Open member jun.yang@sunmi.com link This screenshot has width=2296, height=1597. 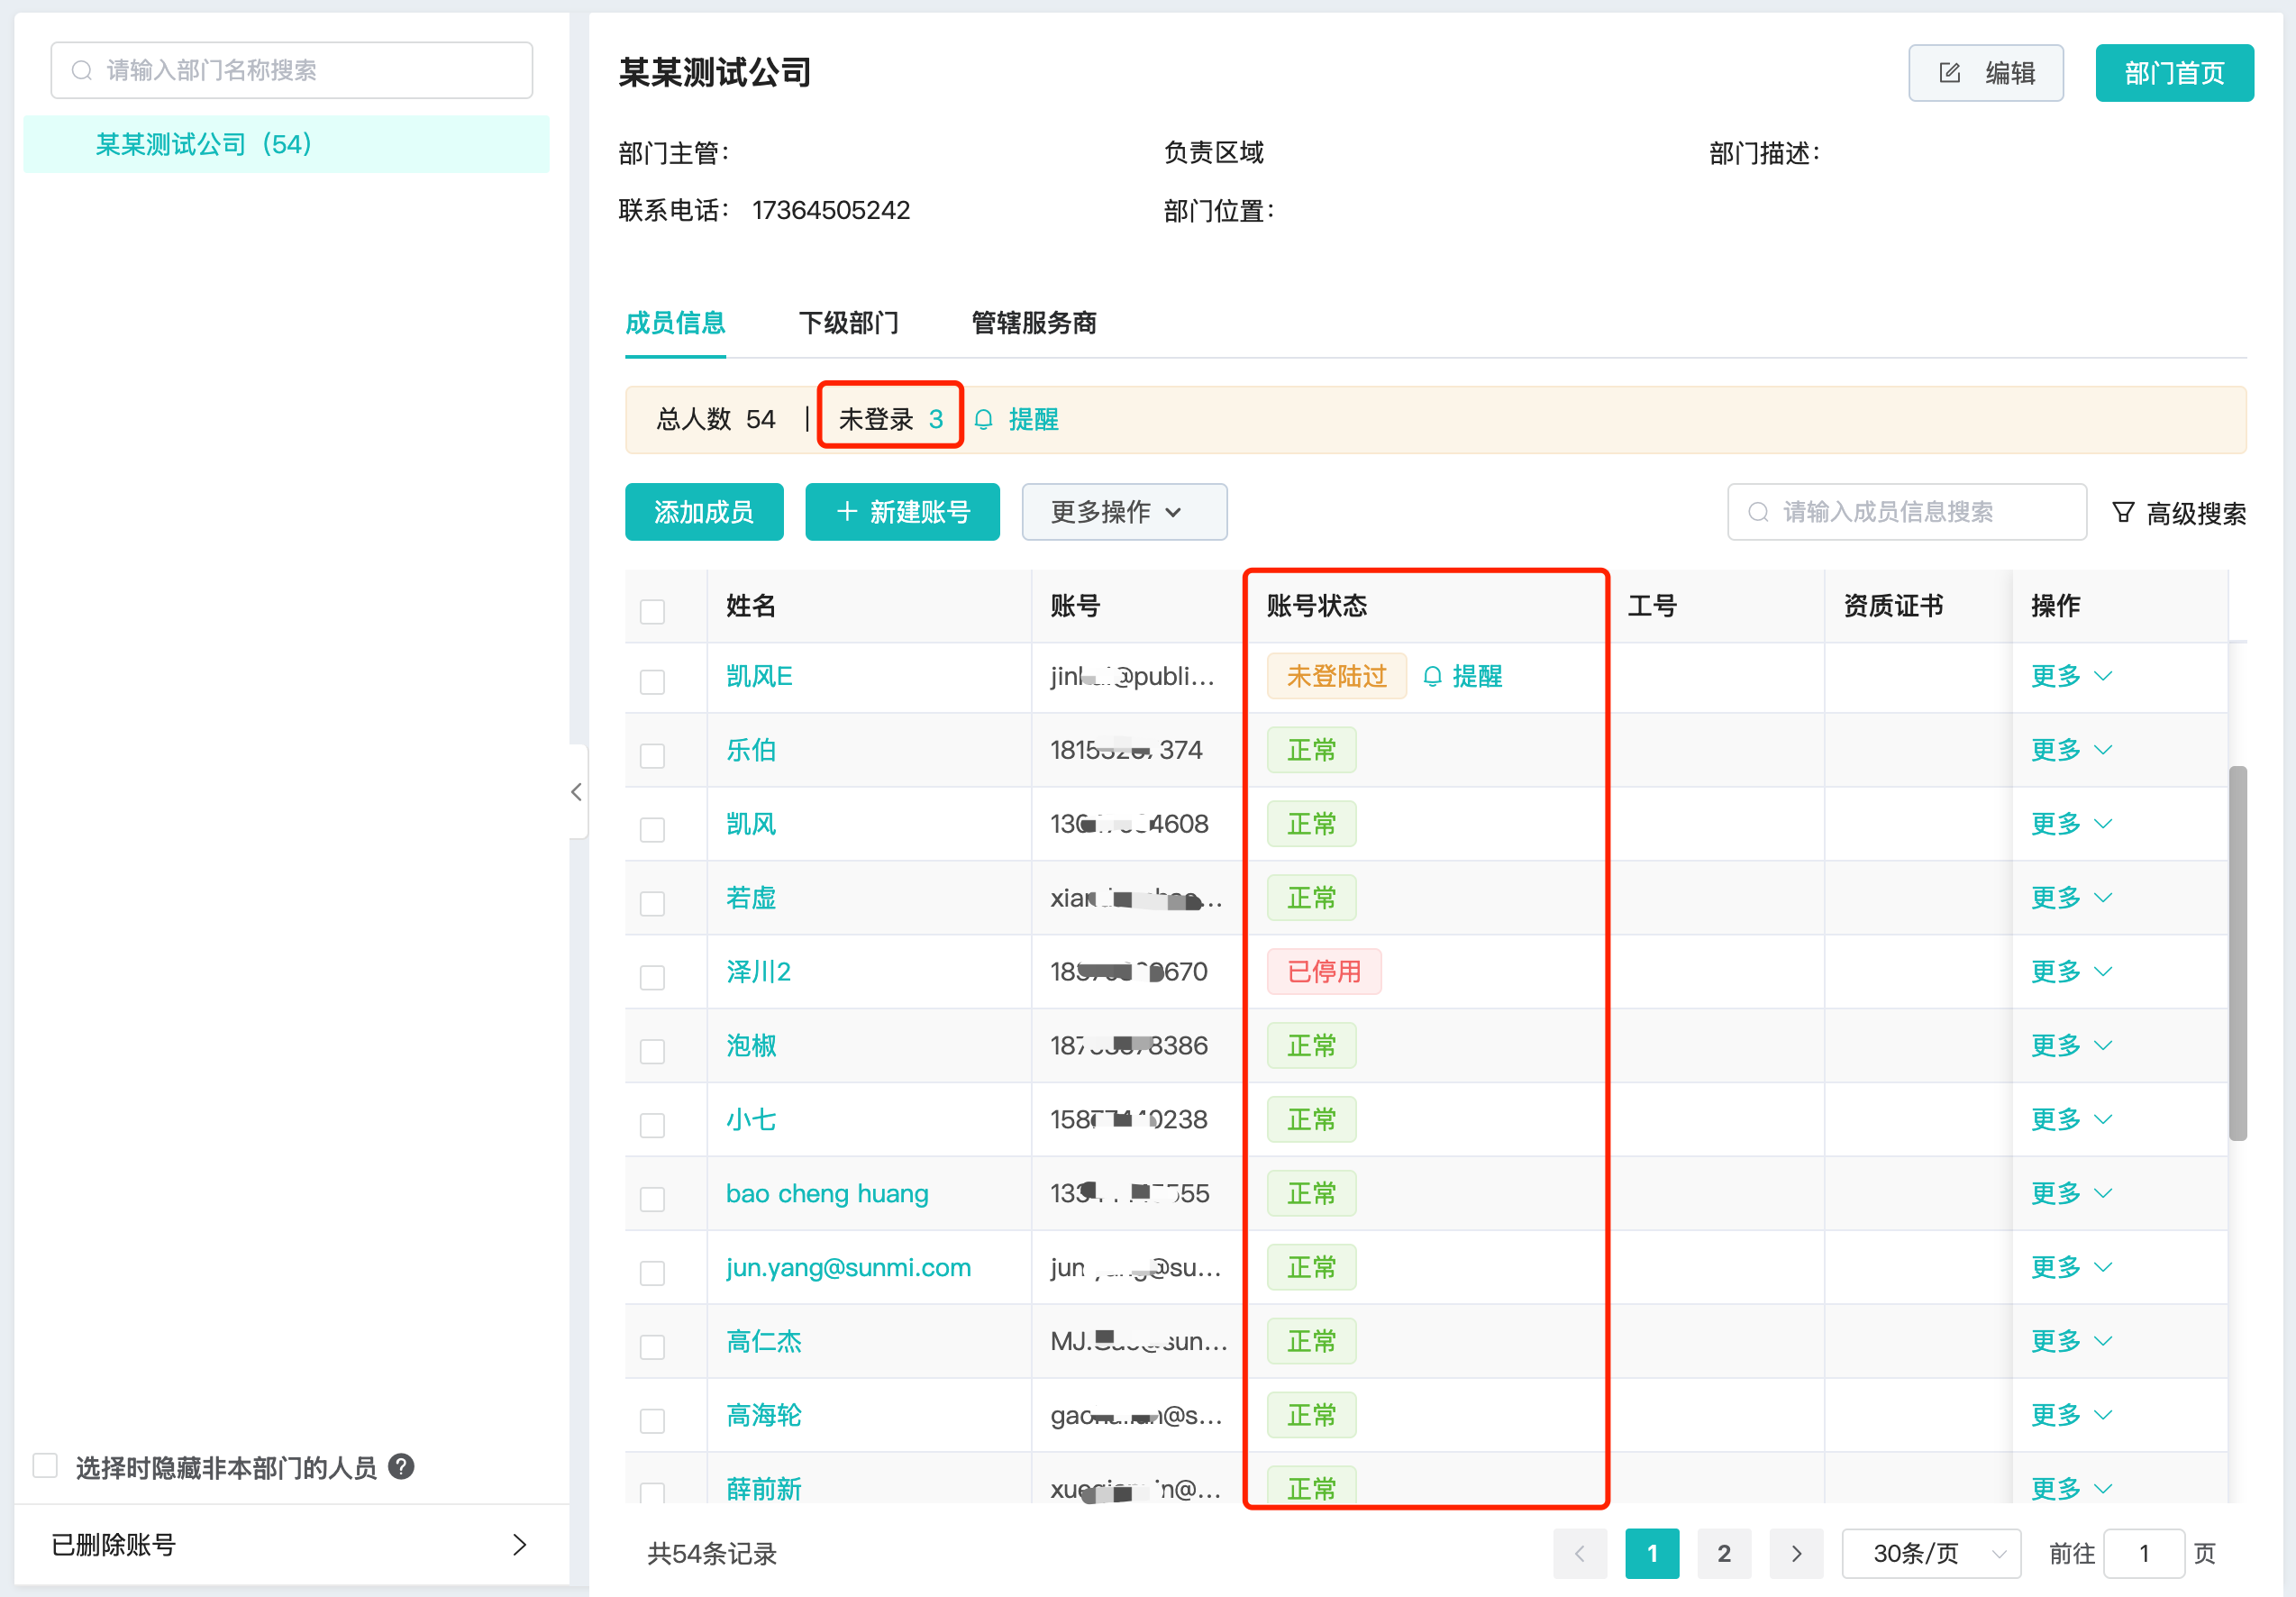848,1268
